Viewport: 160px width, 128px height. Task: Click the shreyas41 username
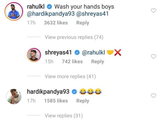click(58, 53)
